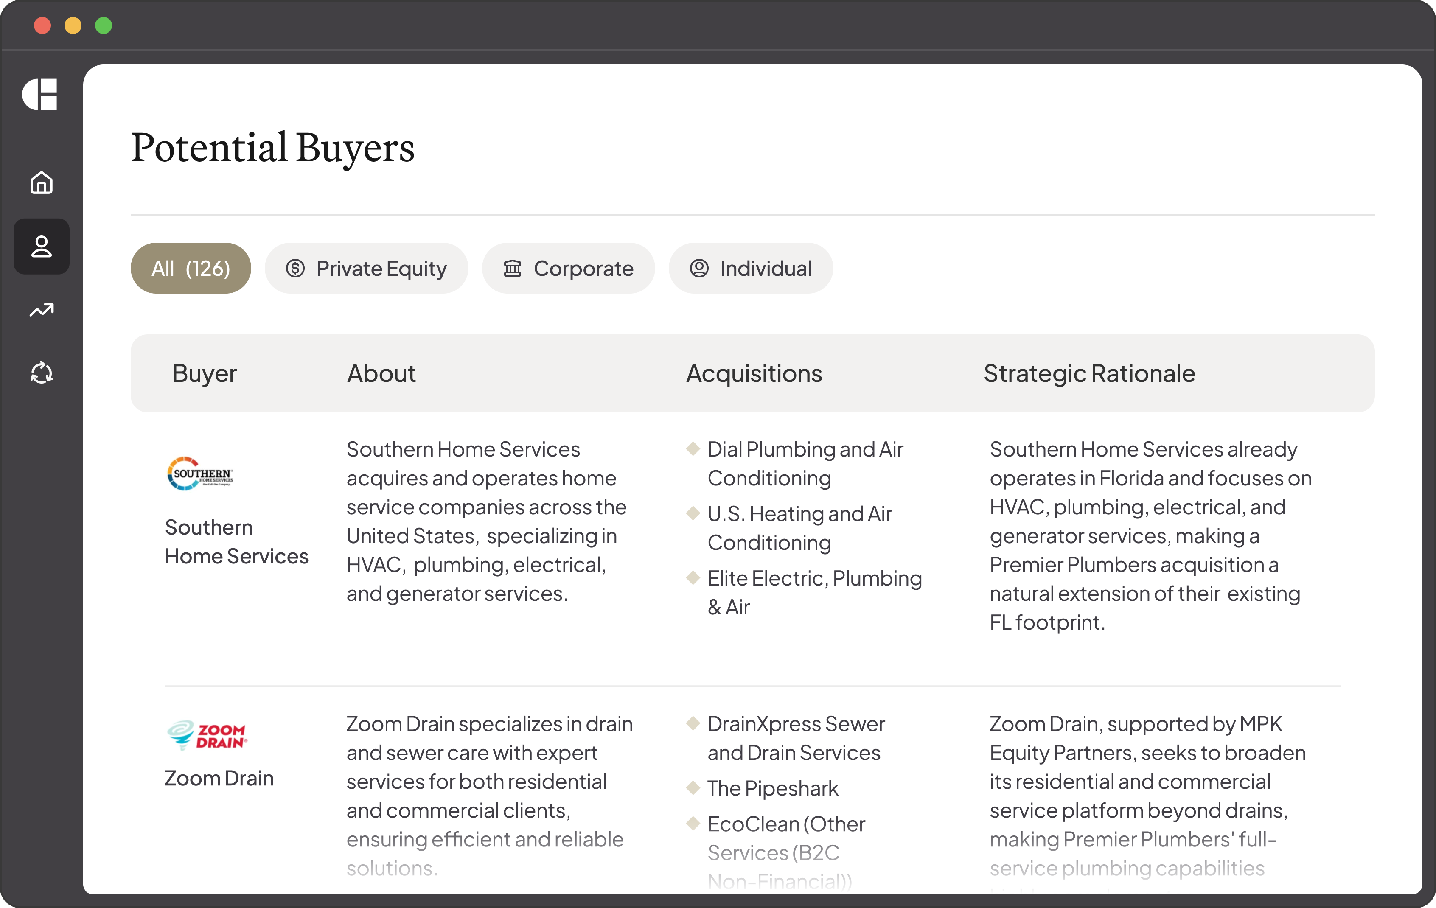Filter buyers by Private Equity

pos(366,268)
